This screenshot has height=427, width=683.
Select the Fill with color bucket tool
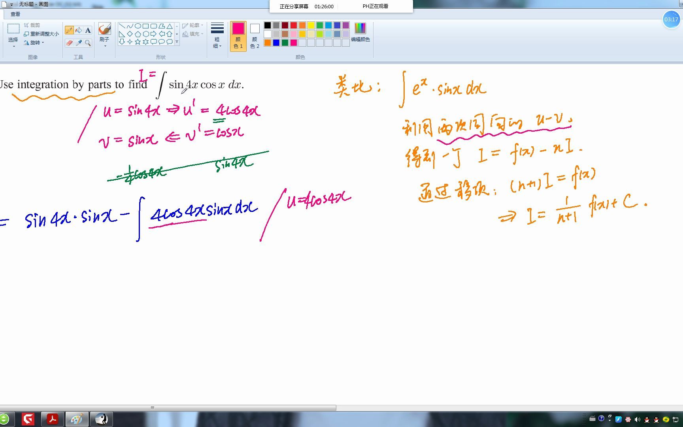pos(79,30)
